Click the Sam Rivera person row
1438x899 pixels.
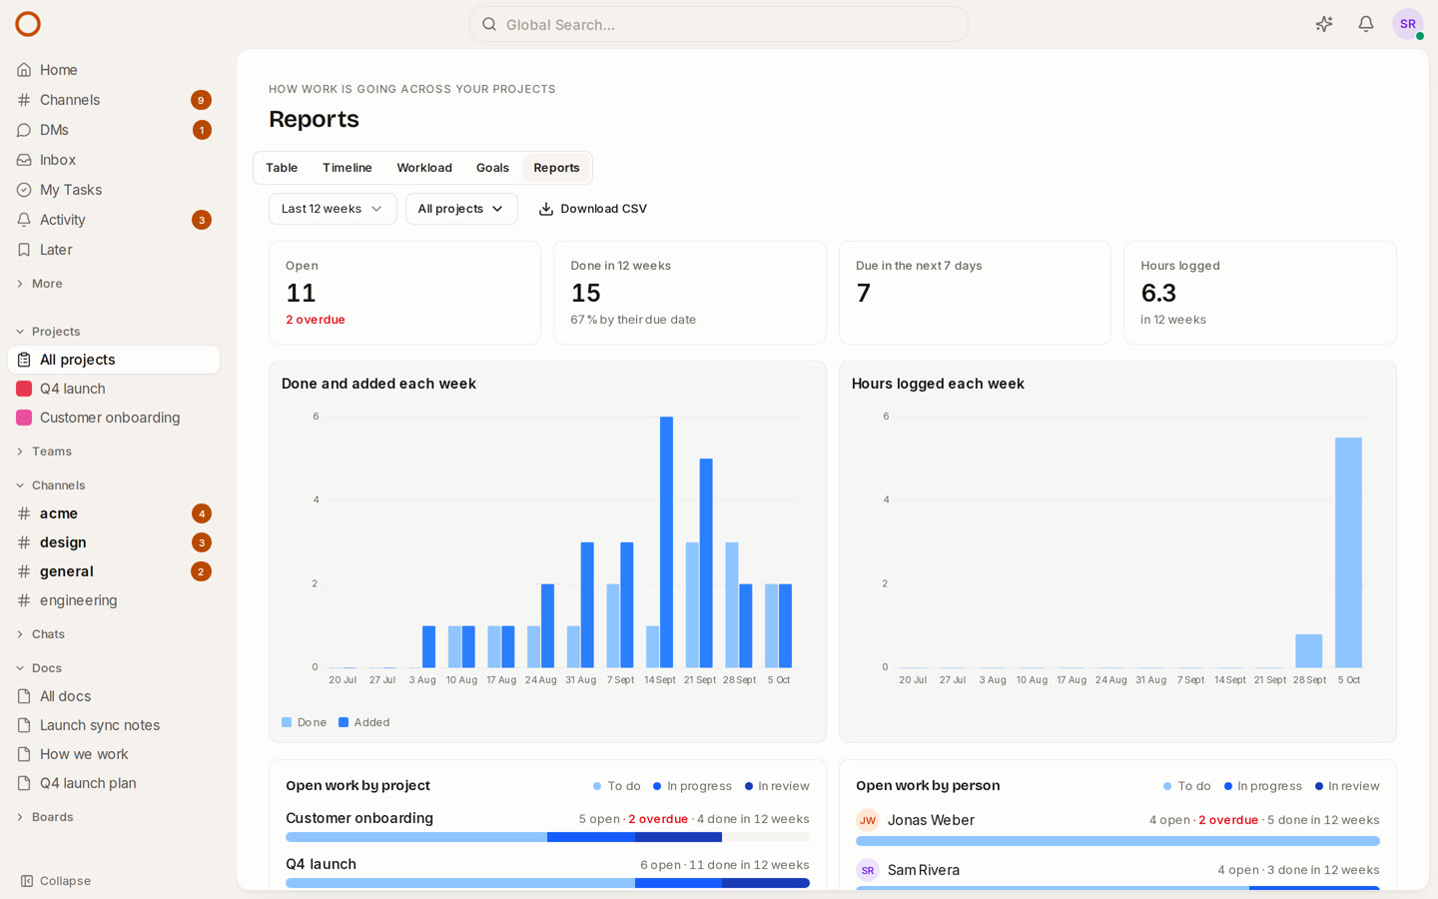1117,873
